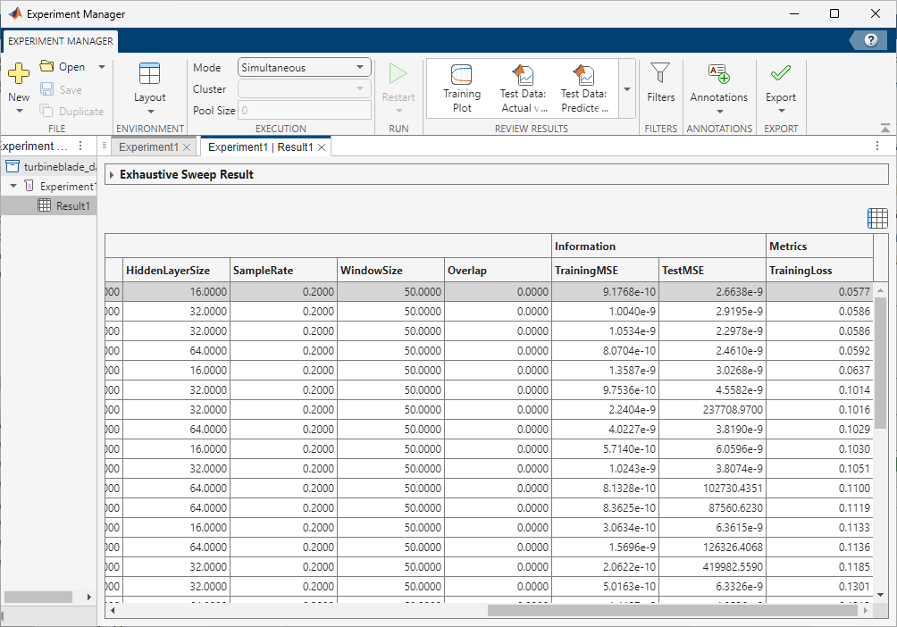This screenshot has height=627, width=897.
Task: Select the EXPERIMENT MANAGER ribbon tab
Action: pyautogui.click(x=59, y=40)
